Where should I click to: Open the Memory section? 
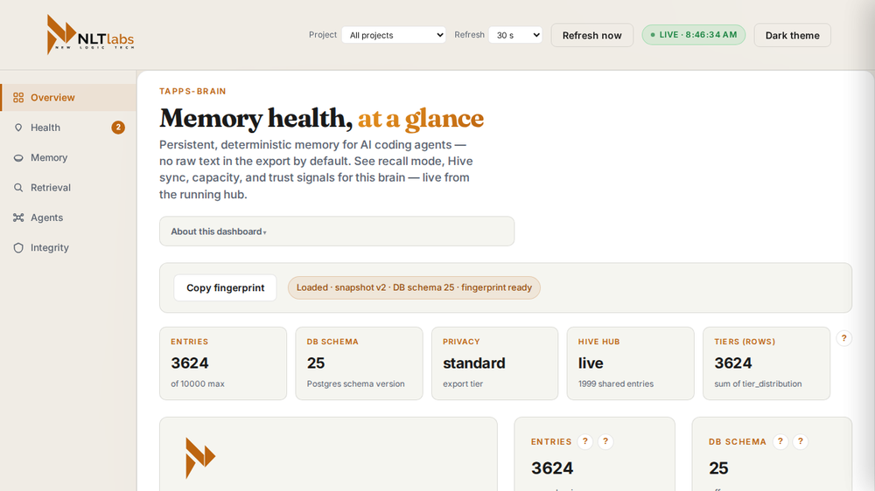(68, 158)
